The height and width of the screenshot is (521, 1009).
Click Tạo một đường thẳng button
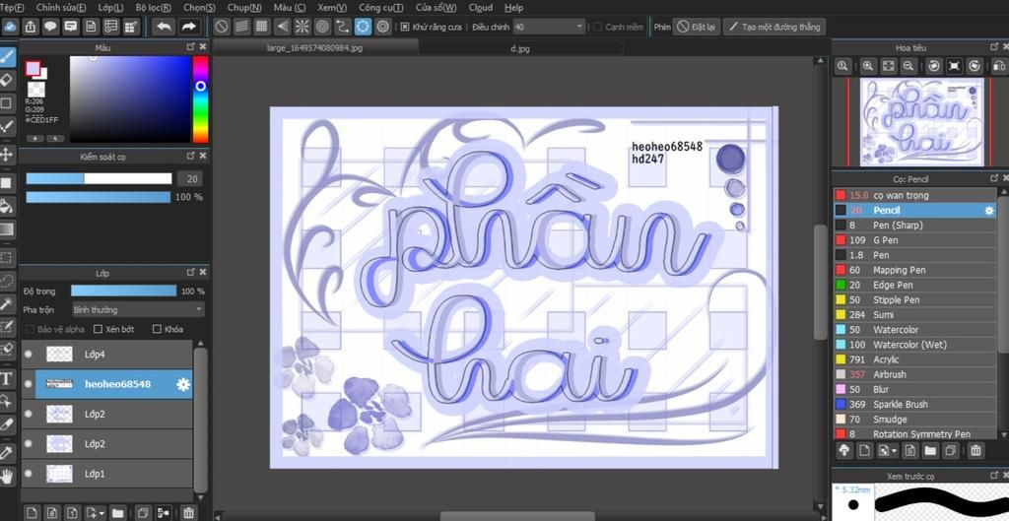(774, 27)
